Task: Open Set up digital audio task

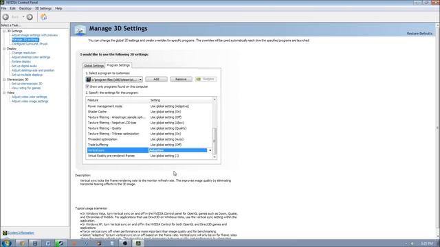Action: (x=25, y=66)
